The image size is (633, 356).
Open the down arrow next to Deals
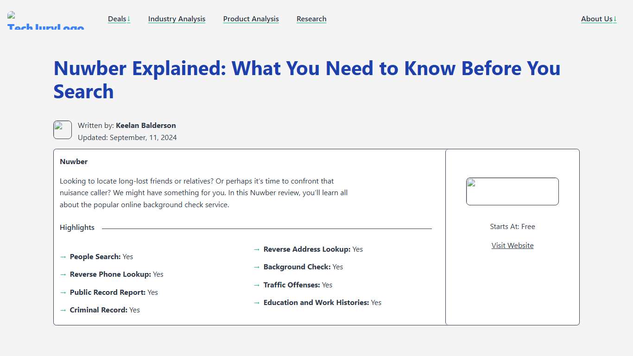(x=129, y=19)
